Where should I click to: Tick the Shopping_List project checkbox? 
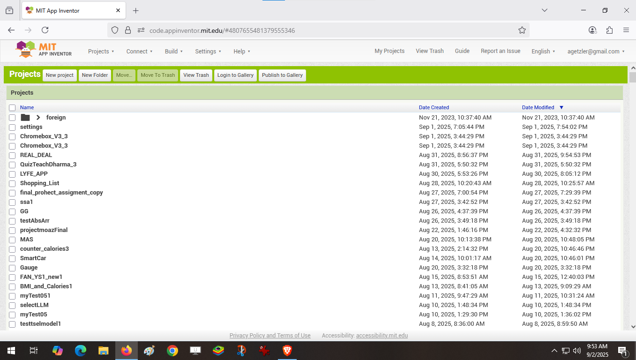tap(12, 183)
